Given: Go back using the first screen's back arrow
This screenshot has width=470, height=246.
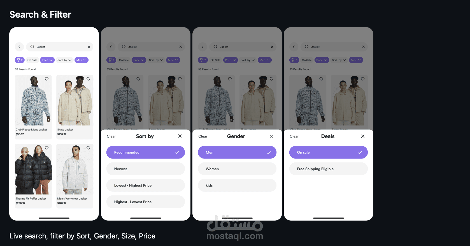Looking at the screenshot, I should point(19,47).
